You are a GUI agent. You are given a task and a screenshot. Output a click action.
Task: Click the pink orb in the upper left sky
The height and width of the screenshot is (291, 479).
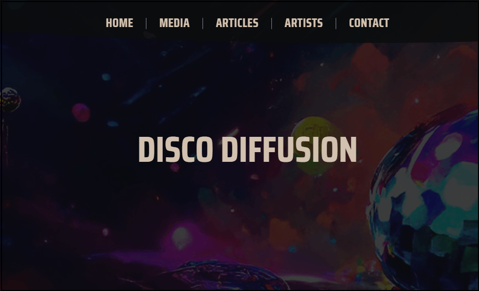(x=81, y=112)
